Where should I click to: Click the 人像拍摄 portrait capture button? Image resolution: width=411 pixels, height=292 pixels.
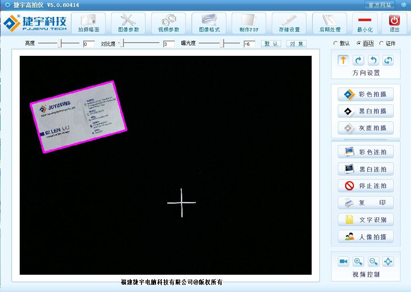pos(366,237)
